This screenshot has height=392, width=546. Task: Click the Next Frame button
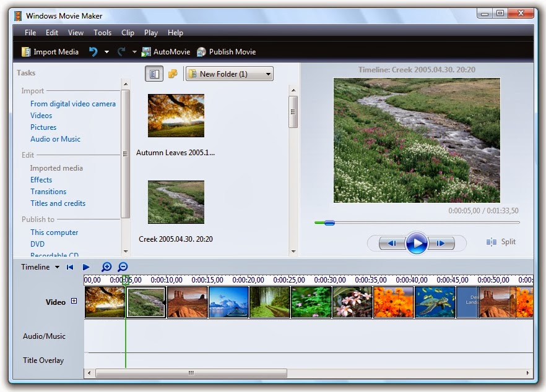click(441, 243)
